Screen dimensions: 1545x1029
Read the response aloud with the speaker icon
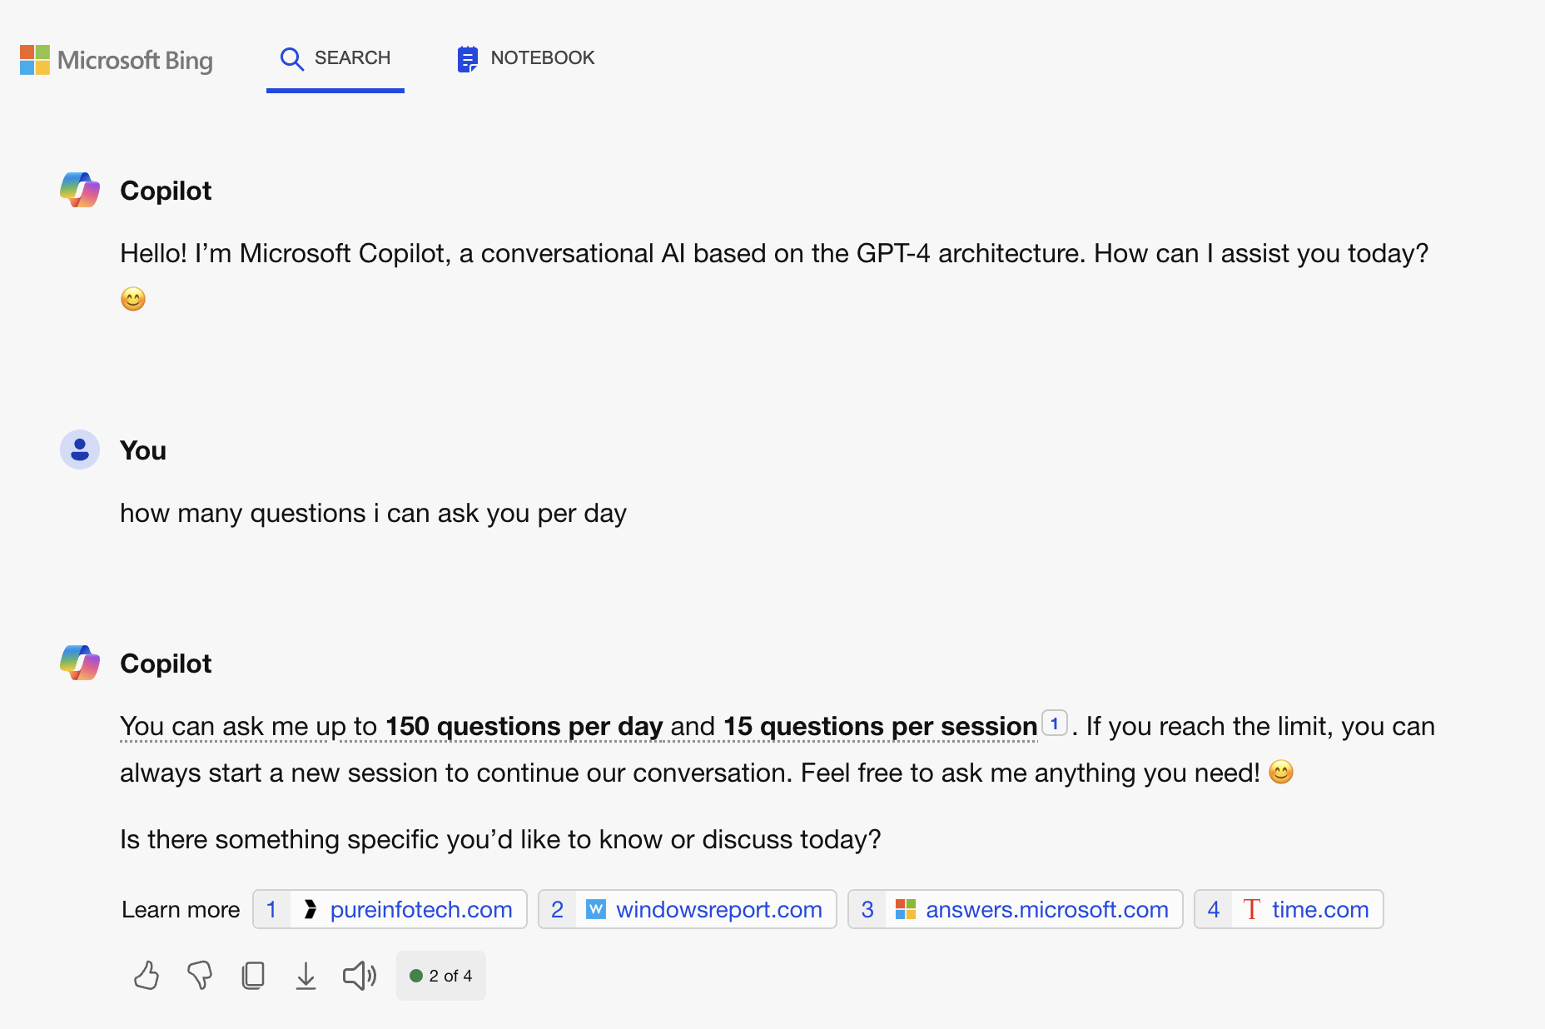pos(358,975)
